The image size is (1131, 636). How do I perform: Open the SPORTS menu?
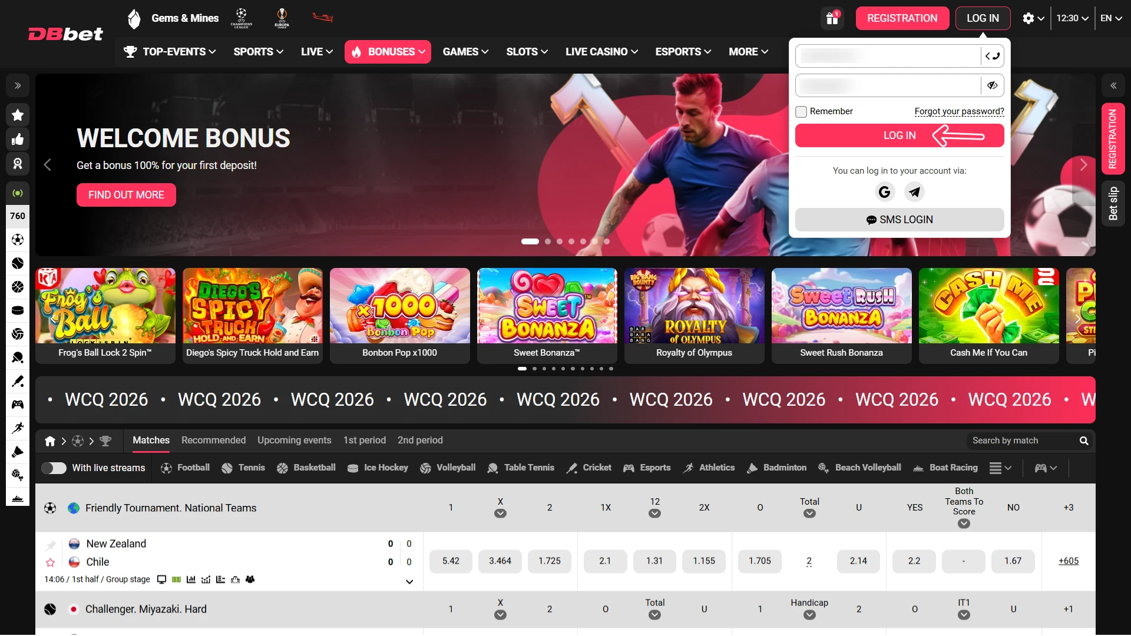pos(259,52)
